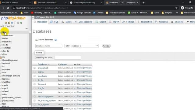Viewport: 195px width, 110px height.
Task: Open phpMyAdmin documentation blue help icon
Action: [12, 23]
